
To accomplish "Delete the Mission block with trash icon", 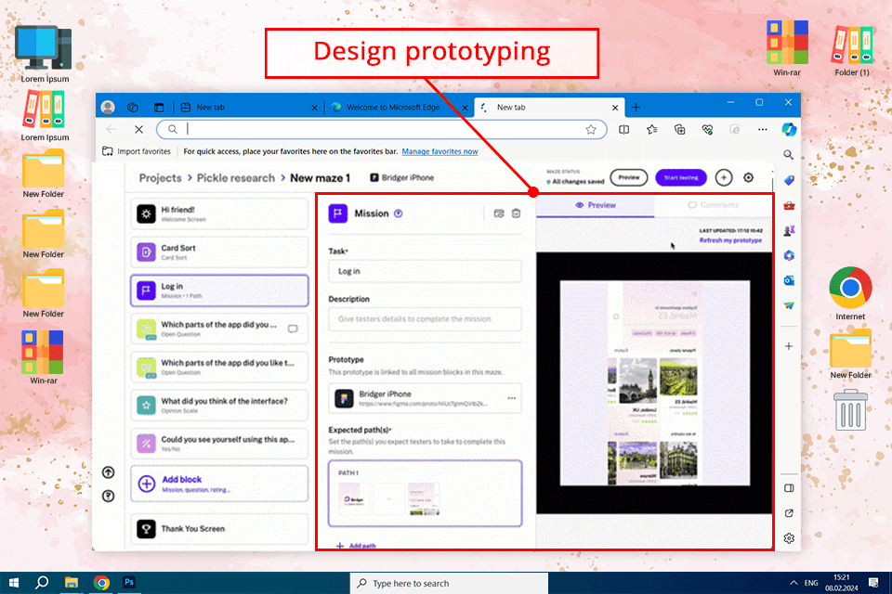I will click(516, 213).
